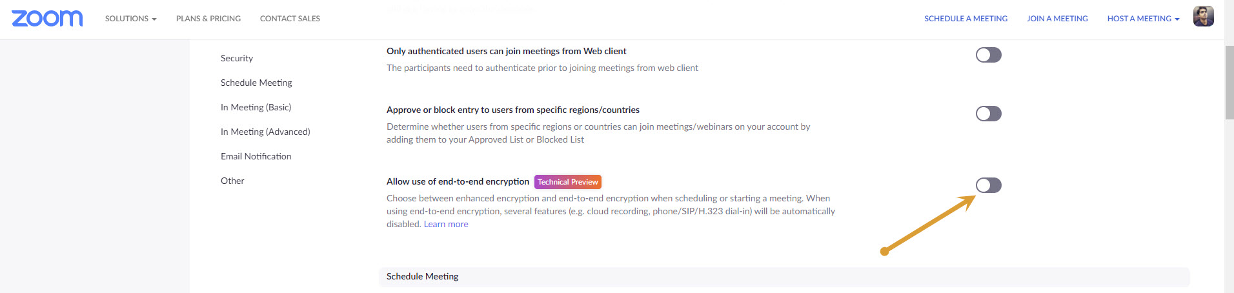Turn on end-to-end encryption toggle
This screenshot has width=1234, height=293.
988,185
